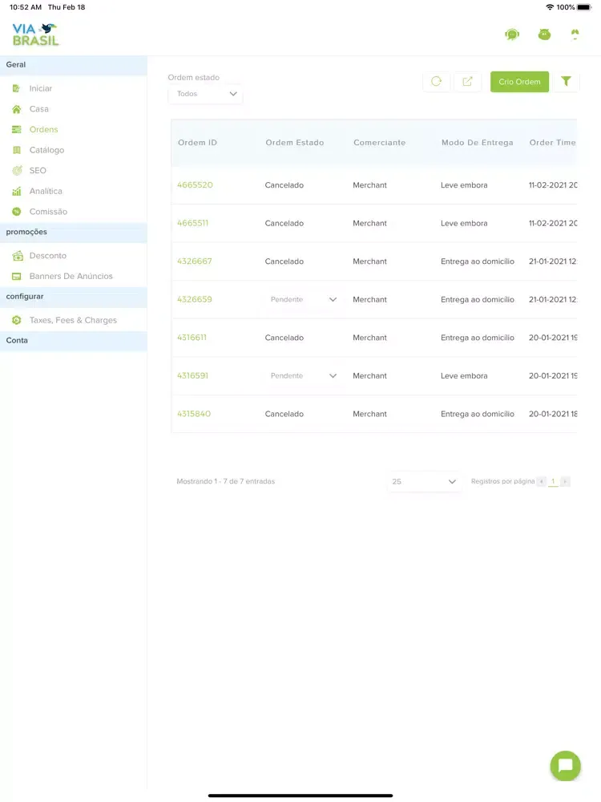The height and width of the screenshot is (802, 601).
Task: Click the SEO target icon
Action: click(17, 170)
